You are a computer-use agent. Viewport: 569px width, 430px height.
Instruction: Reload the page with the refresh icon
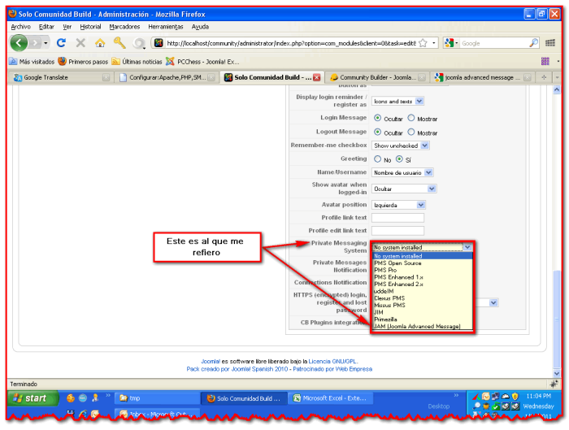coord(61,43)
